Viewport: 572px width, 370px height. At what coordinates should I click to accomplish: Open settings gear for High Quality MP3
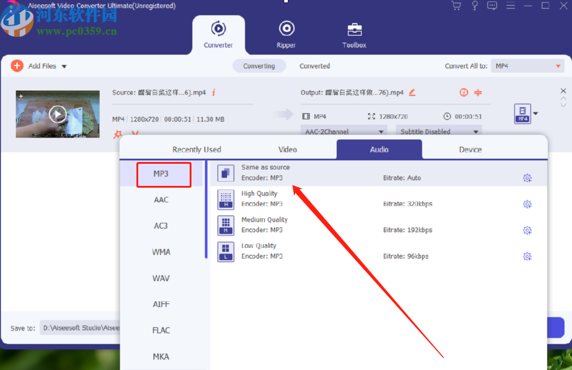pos(527,204)
